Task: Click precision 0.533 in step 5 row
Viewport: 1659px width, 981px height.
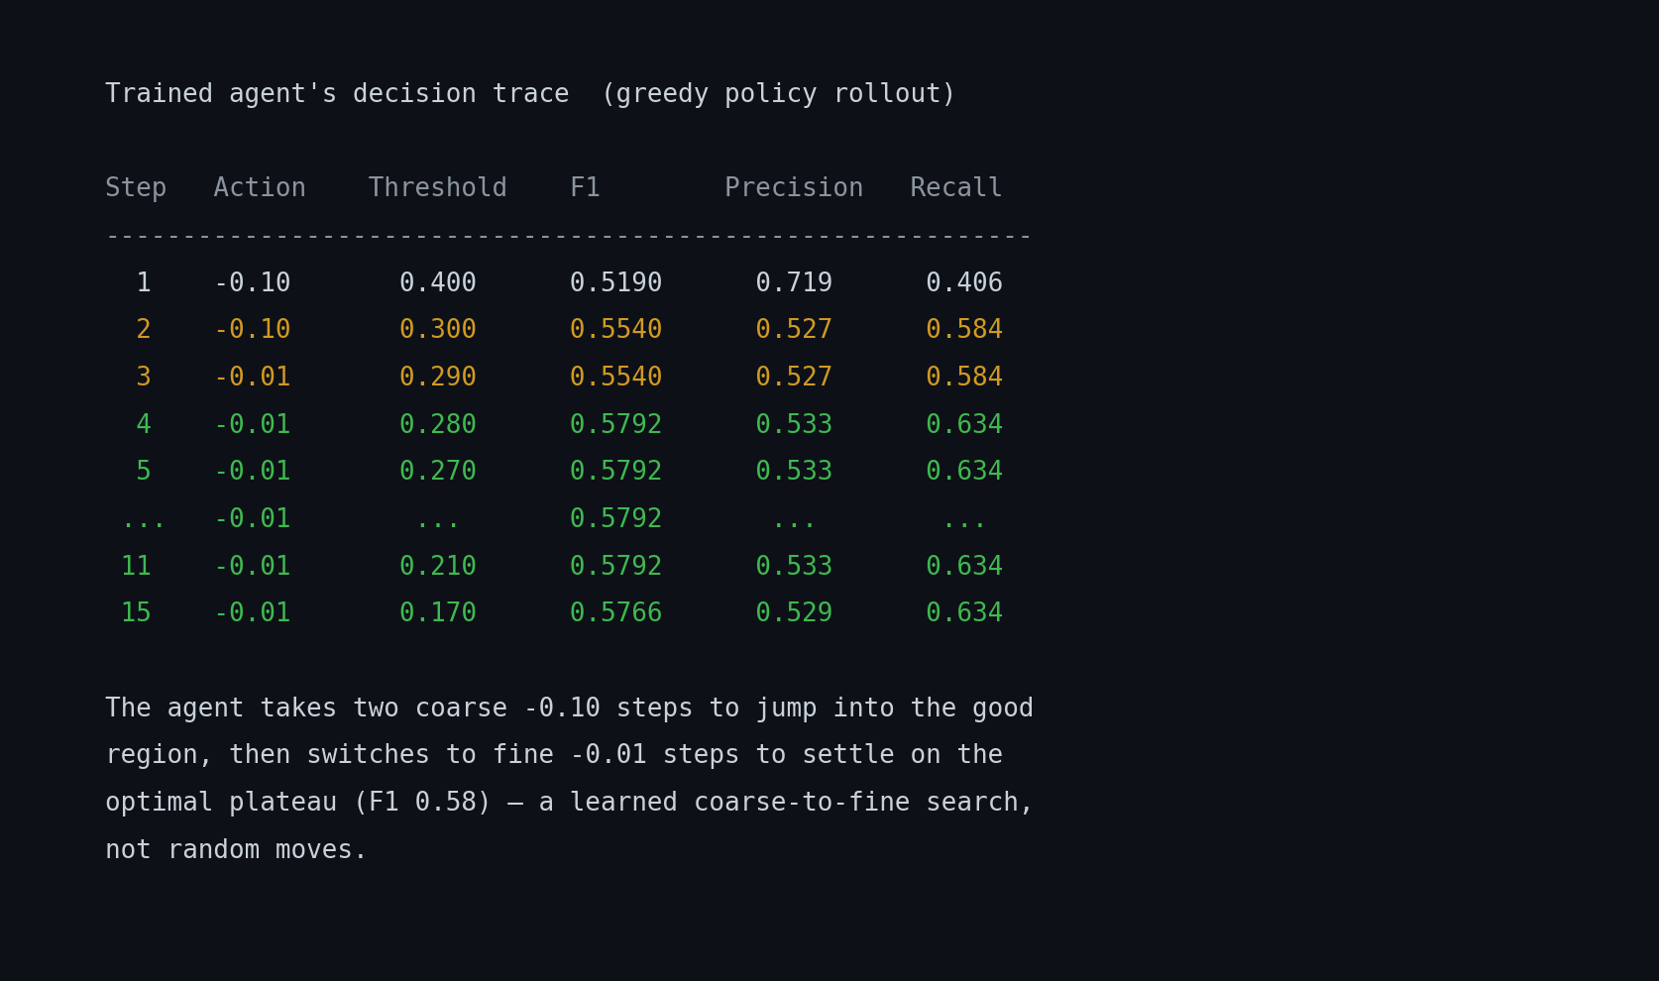Action: 794,472
